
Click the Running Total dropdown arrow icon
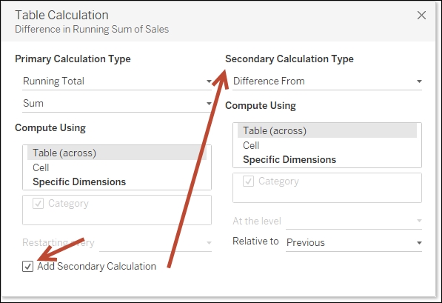coord(209,81)
